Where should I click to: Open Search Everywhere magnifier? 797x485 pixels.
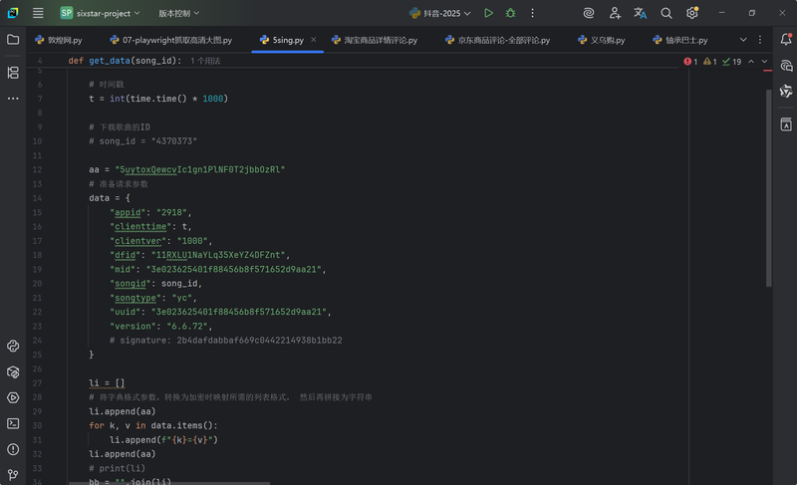pos(666,13)
